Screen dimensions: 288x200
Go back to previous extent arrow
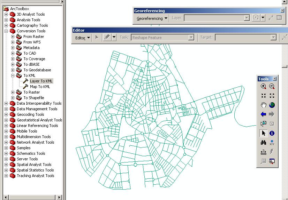click(263, 114)
